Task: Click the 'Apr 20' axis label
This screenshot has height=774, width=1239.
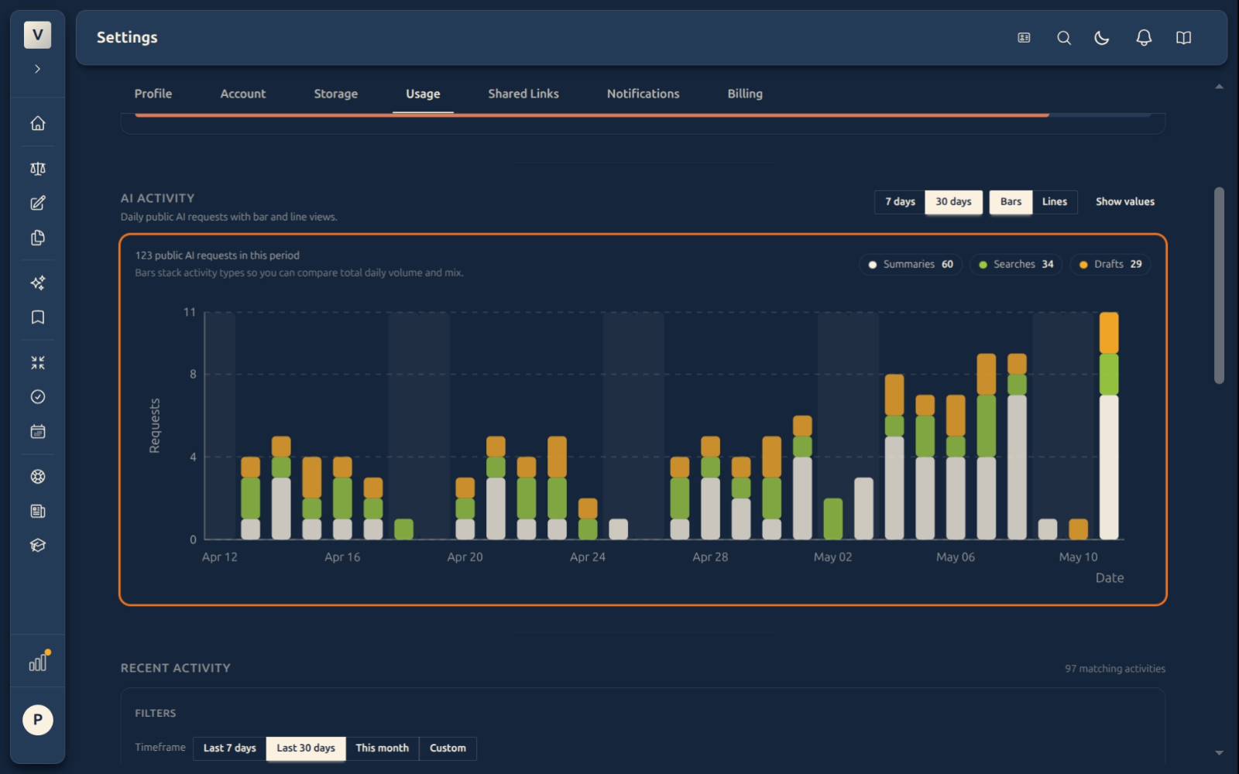Action: point(465,557)
